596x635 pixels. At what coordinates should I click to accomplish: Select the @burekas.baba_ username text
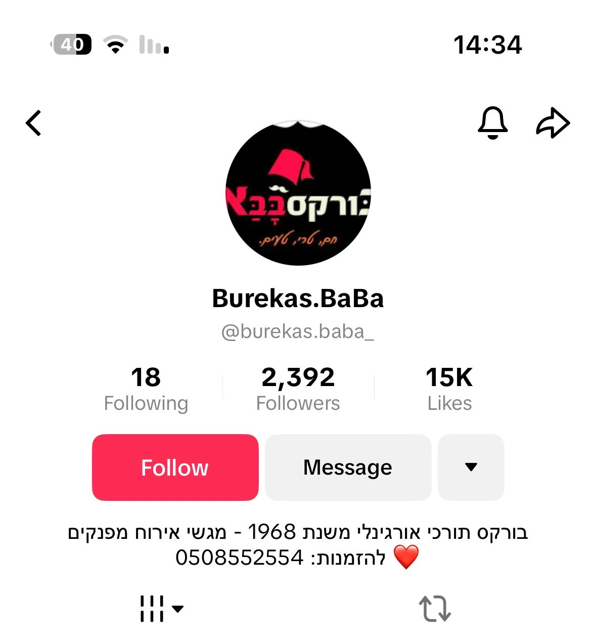298,332
